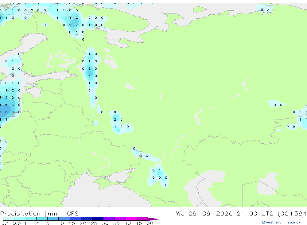The image size is (307, 225).
Task: Select the 35–40 mm legend color swatch
Action: tap(120, 219)
